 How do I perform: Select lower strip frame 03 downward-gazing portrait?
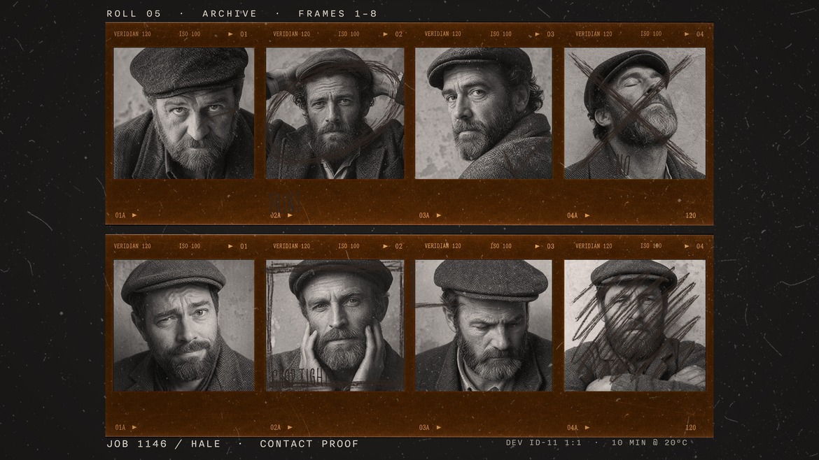[x=484, y=326]
